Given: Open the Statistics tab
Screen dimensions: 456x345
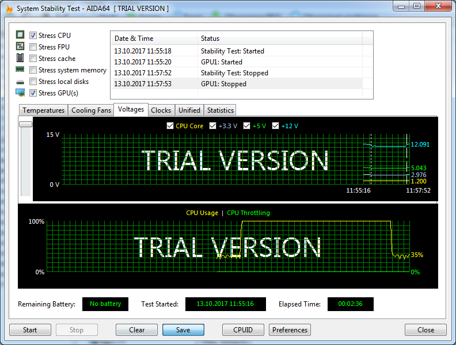Looking at the screenshot, I should click(x=220, y=110).
